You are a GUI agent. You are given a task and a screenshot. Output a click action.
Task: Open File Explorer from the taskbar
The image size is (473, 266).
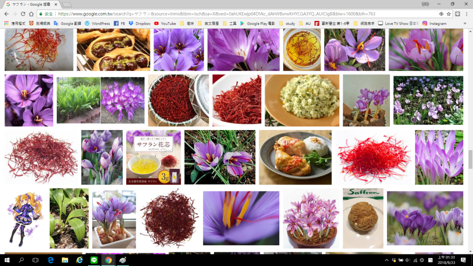(65, 260)
